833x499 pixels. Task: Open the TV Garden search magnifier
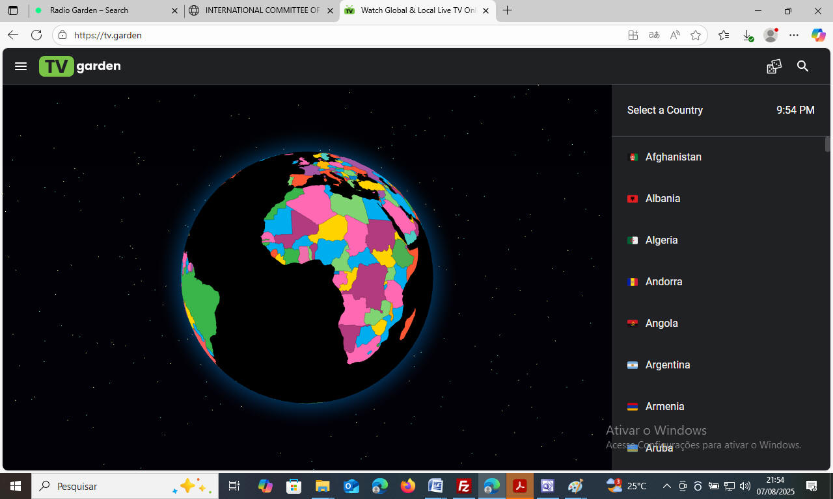(802, 66)
